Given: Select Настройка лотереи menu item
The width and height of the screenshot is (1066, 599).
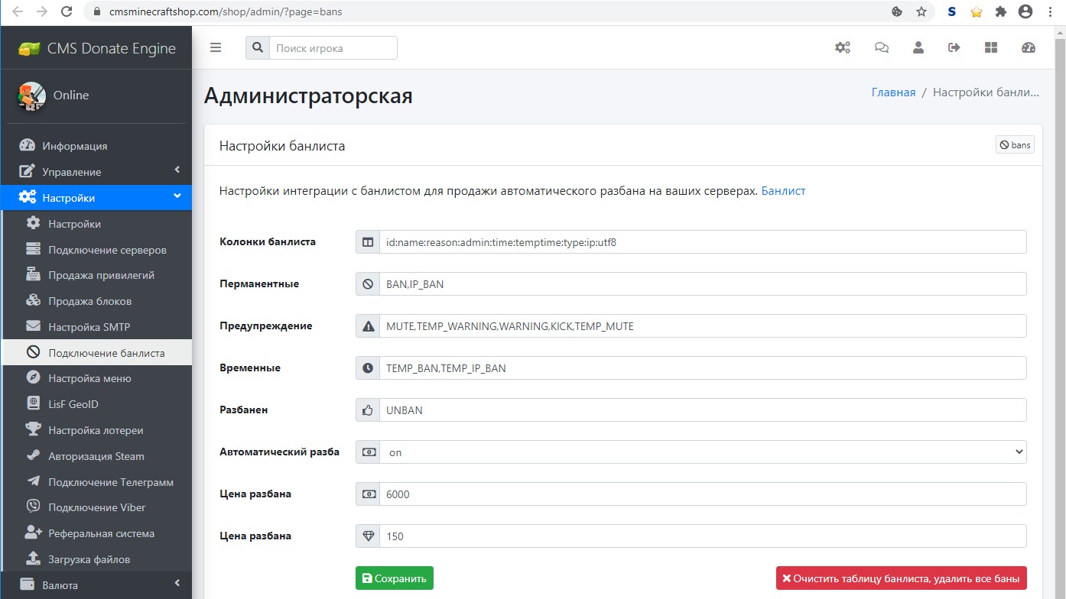Looking at the screenshot, I should [96, 430].
